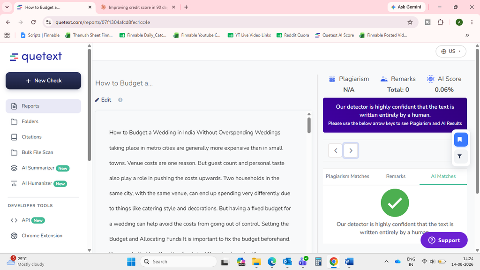
Task: Click the Remarks people icon
Action: [384, 79]
